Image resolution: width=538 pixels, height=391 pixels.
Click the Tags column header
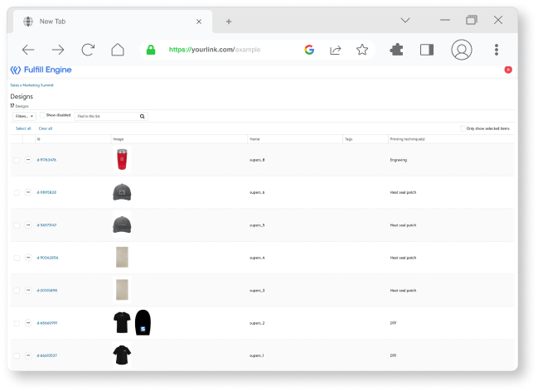[349, 139]
